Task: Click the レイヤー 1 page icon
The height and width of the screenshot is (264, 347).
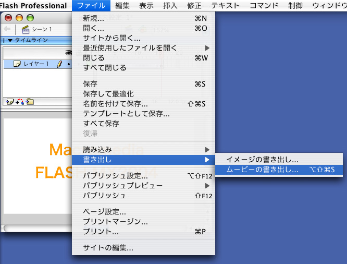Action: click(17, 64)
